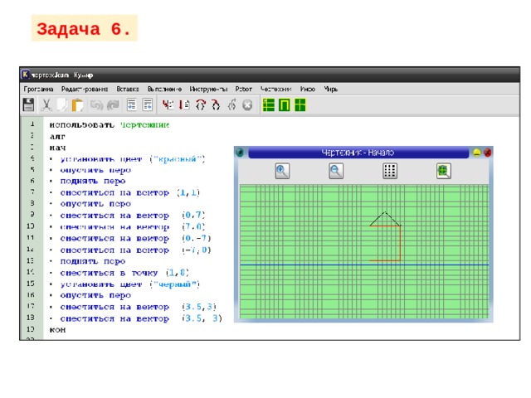Close the Чертежник window with red button
Viewport: 531px width, 398px height.
point(487,153)
